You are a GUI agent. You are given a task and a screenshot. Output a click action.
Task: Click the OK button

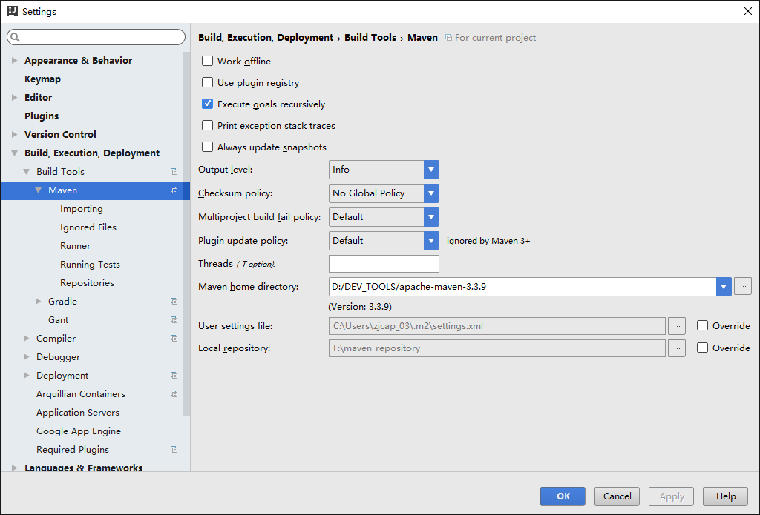tap(563, 496)
